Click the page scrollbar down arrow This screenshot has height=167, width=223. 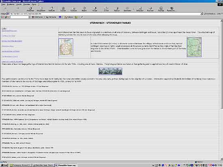coord(221,159)
